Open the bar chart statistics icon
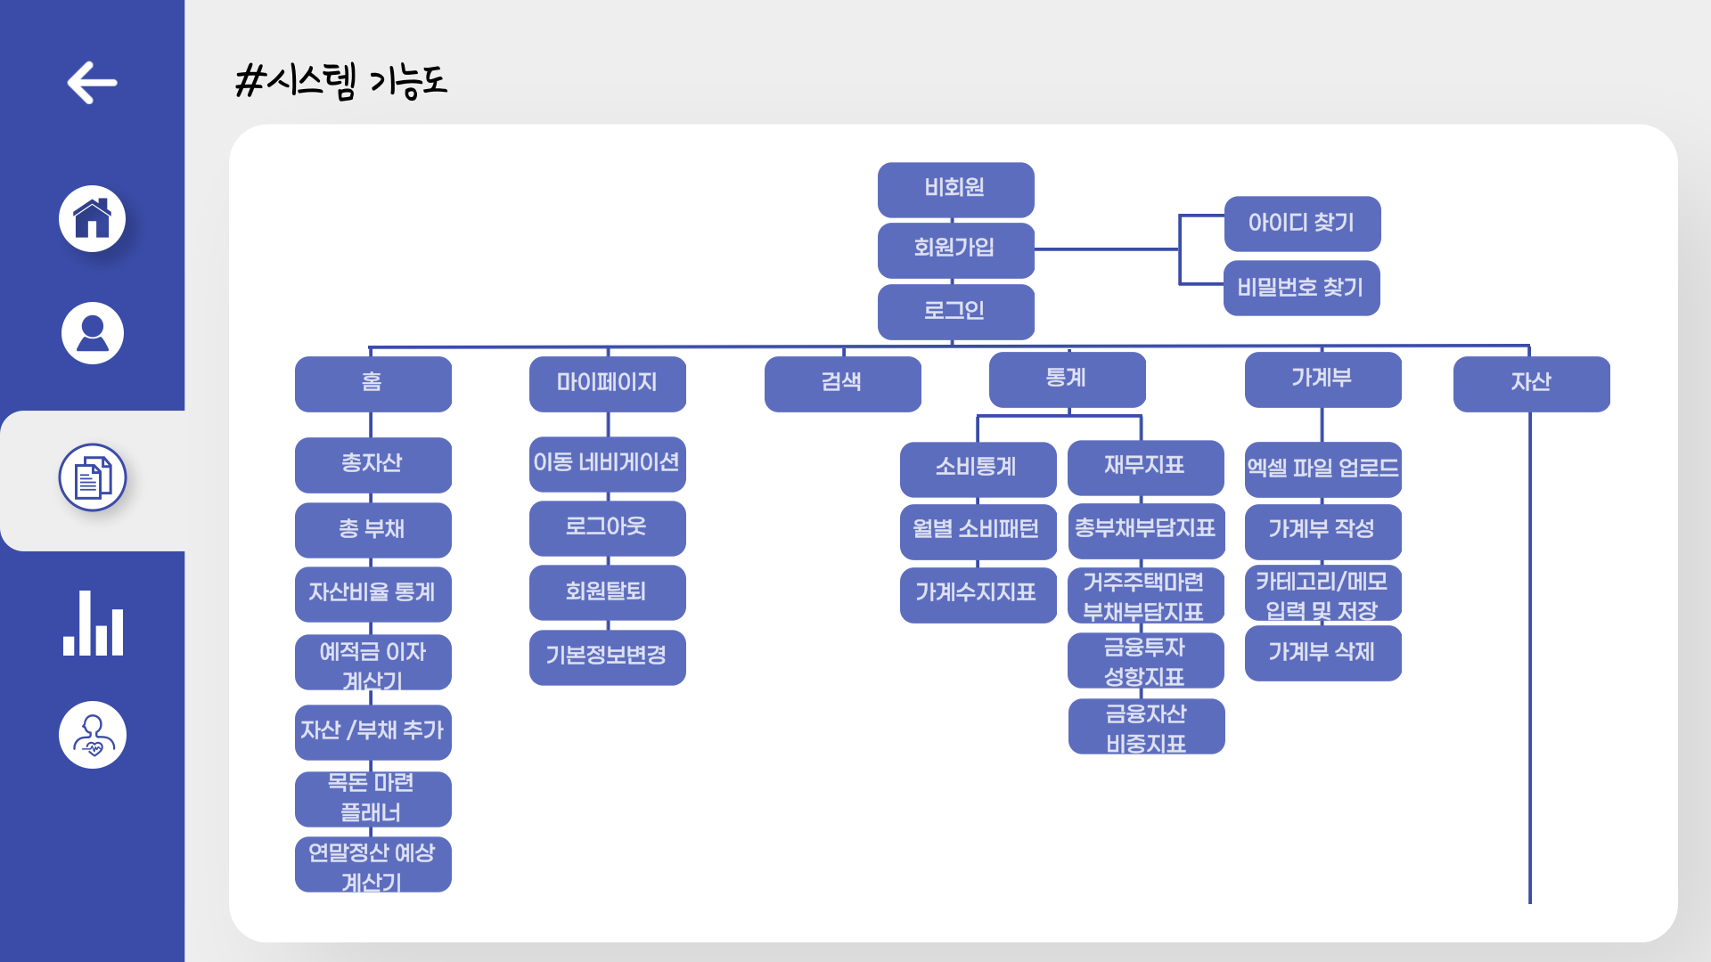This screenshot has height=962, width=1711. click(x=92, y=624)
